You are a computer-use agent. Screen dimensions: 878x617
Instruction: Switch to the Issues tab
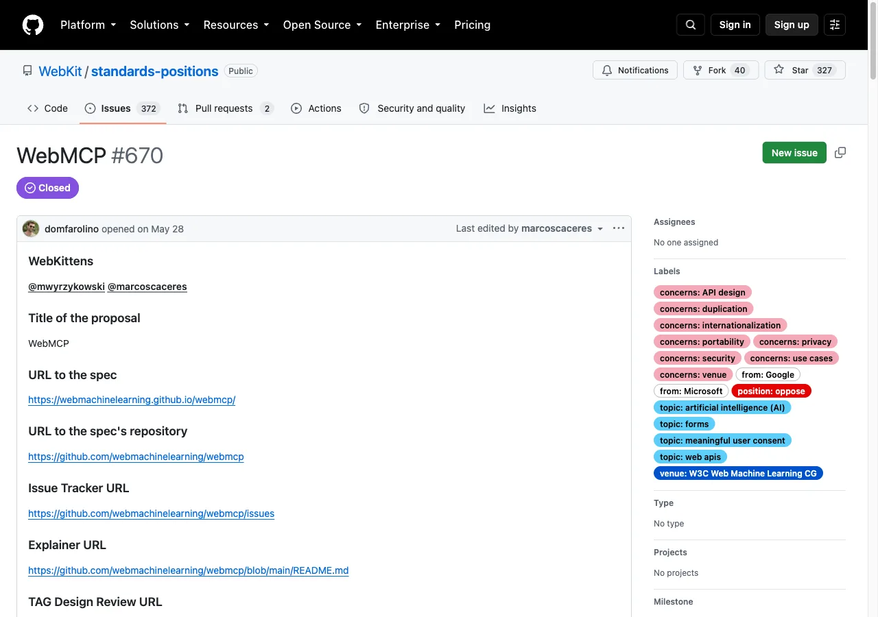point(123,108)
